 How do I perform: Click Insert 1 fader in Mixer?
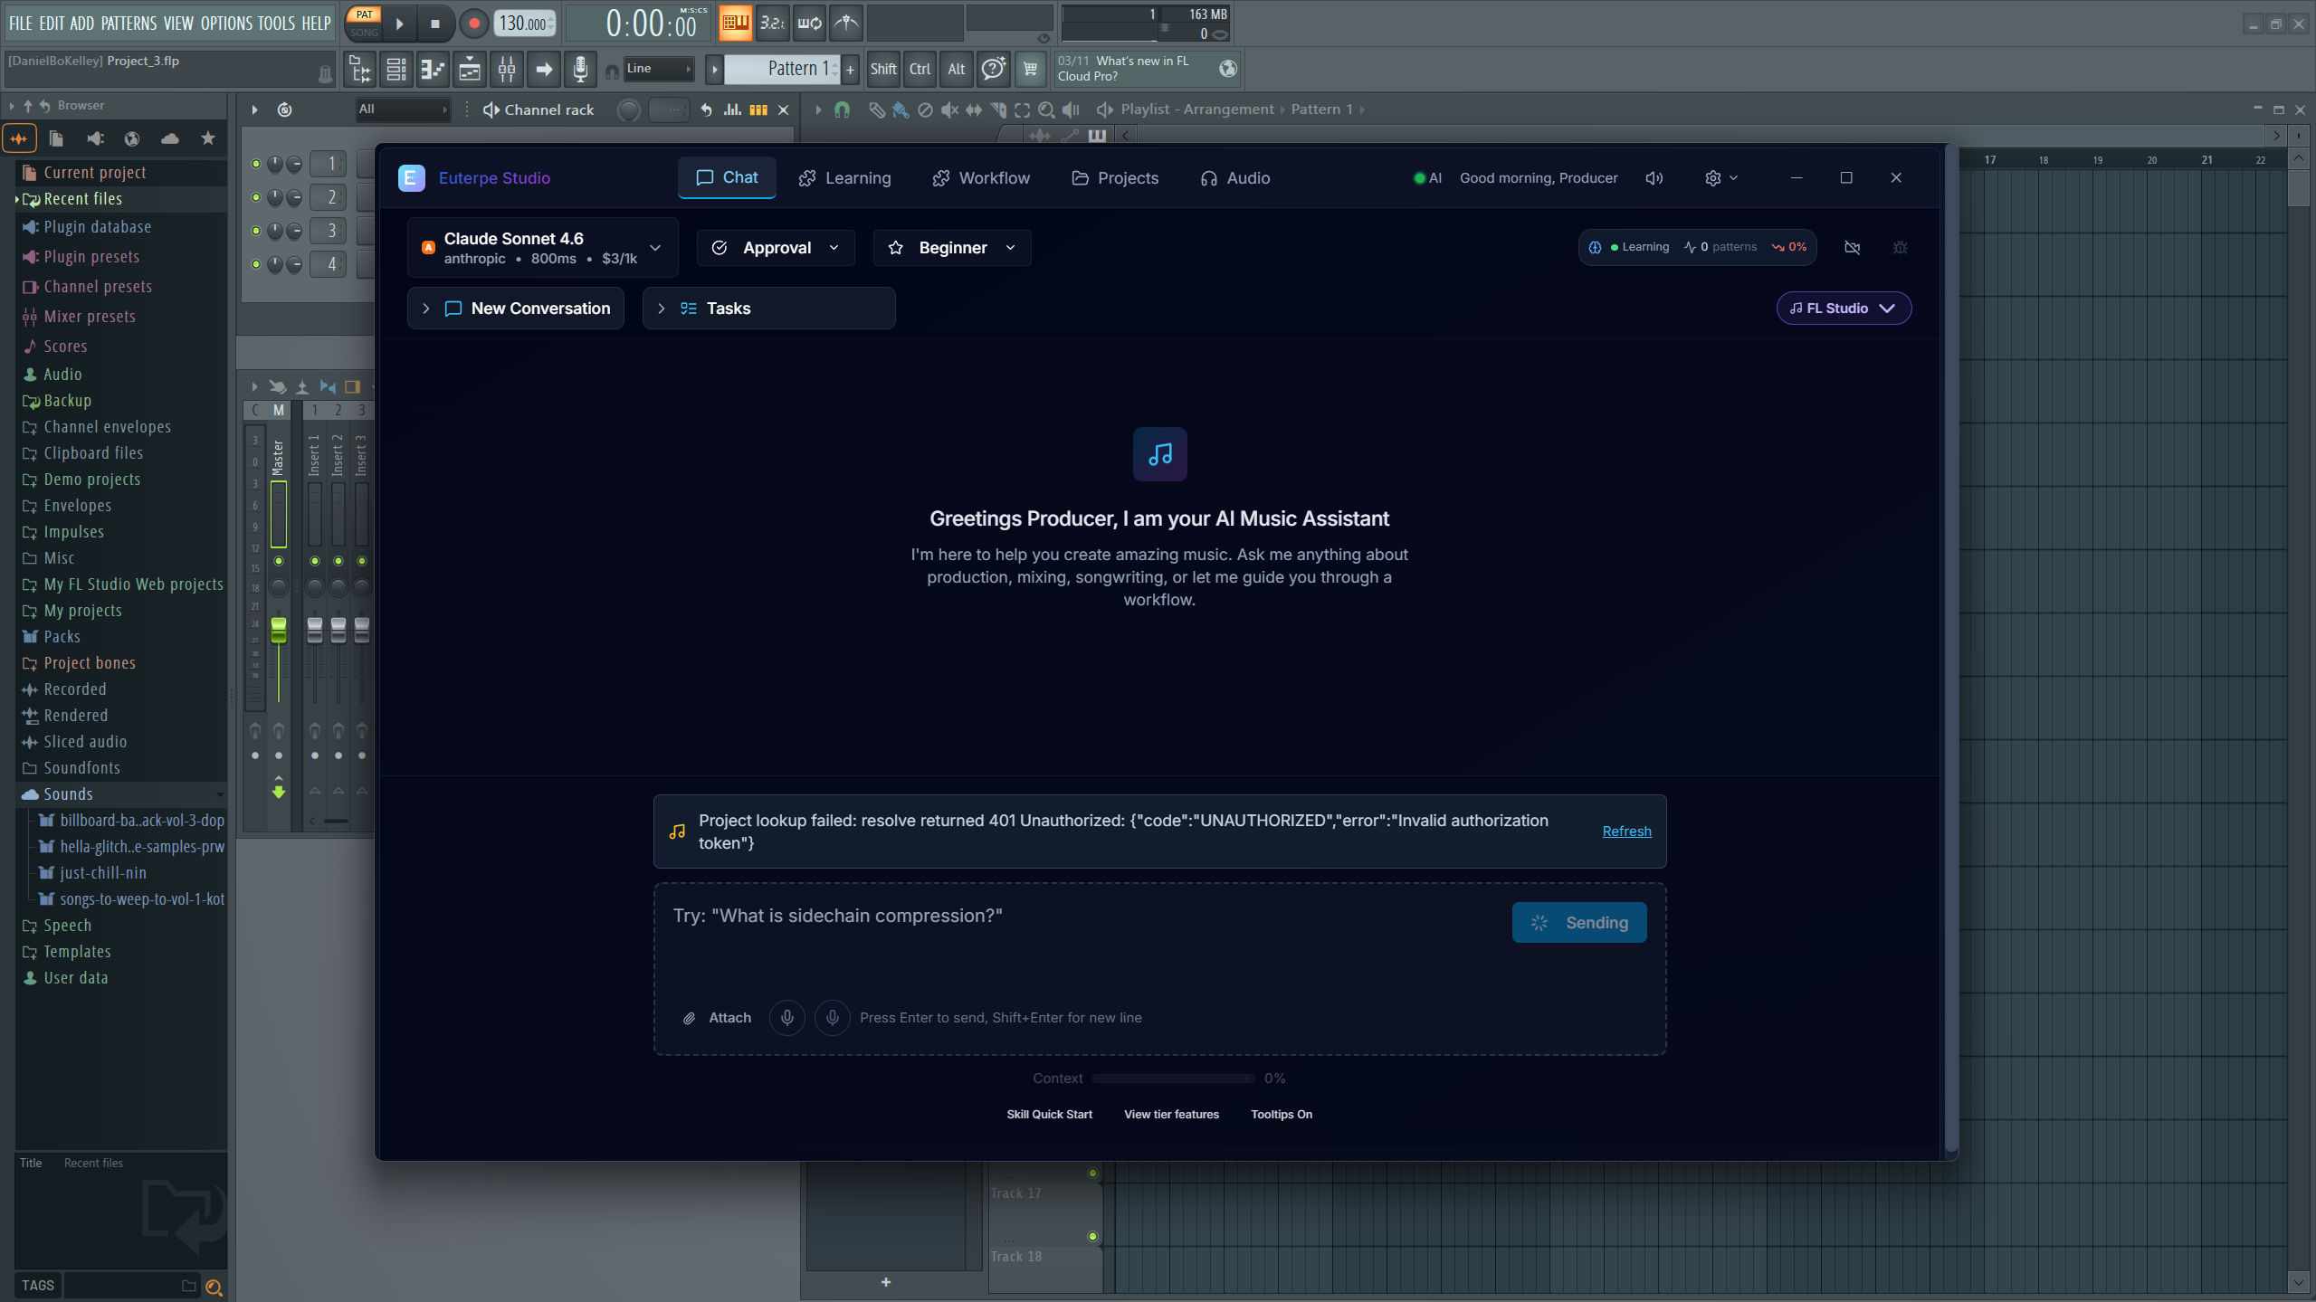point(315,630)
